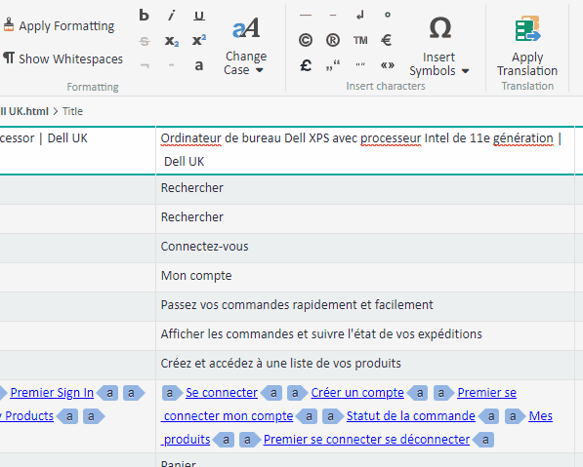Click the closing 'a' tag after 'Premier Sign In'
This screenshot has height=467, width=583.
coord(107,393)
